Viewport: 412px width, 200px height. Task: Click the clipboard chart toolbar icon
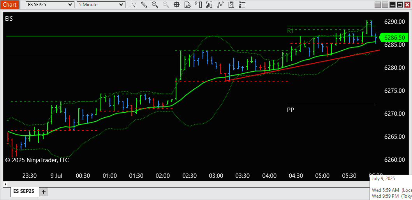point(231,4)
